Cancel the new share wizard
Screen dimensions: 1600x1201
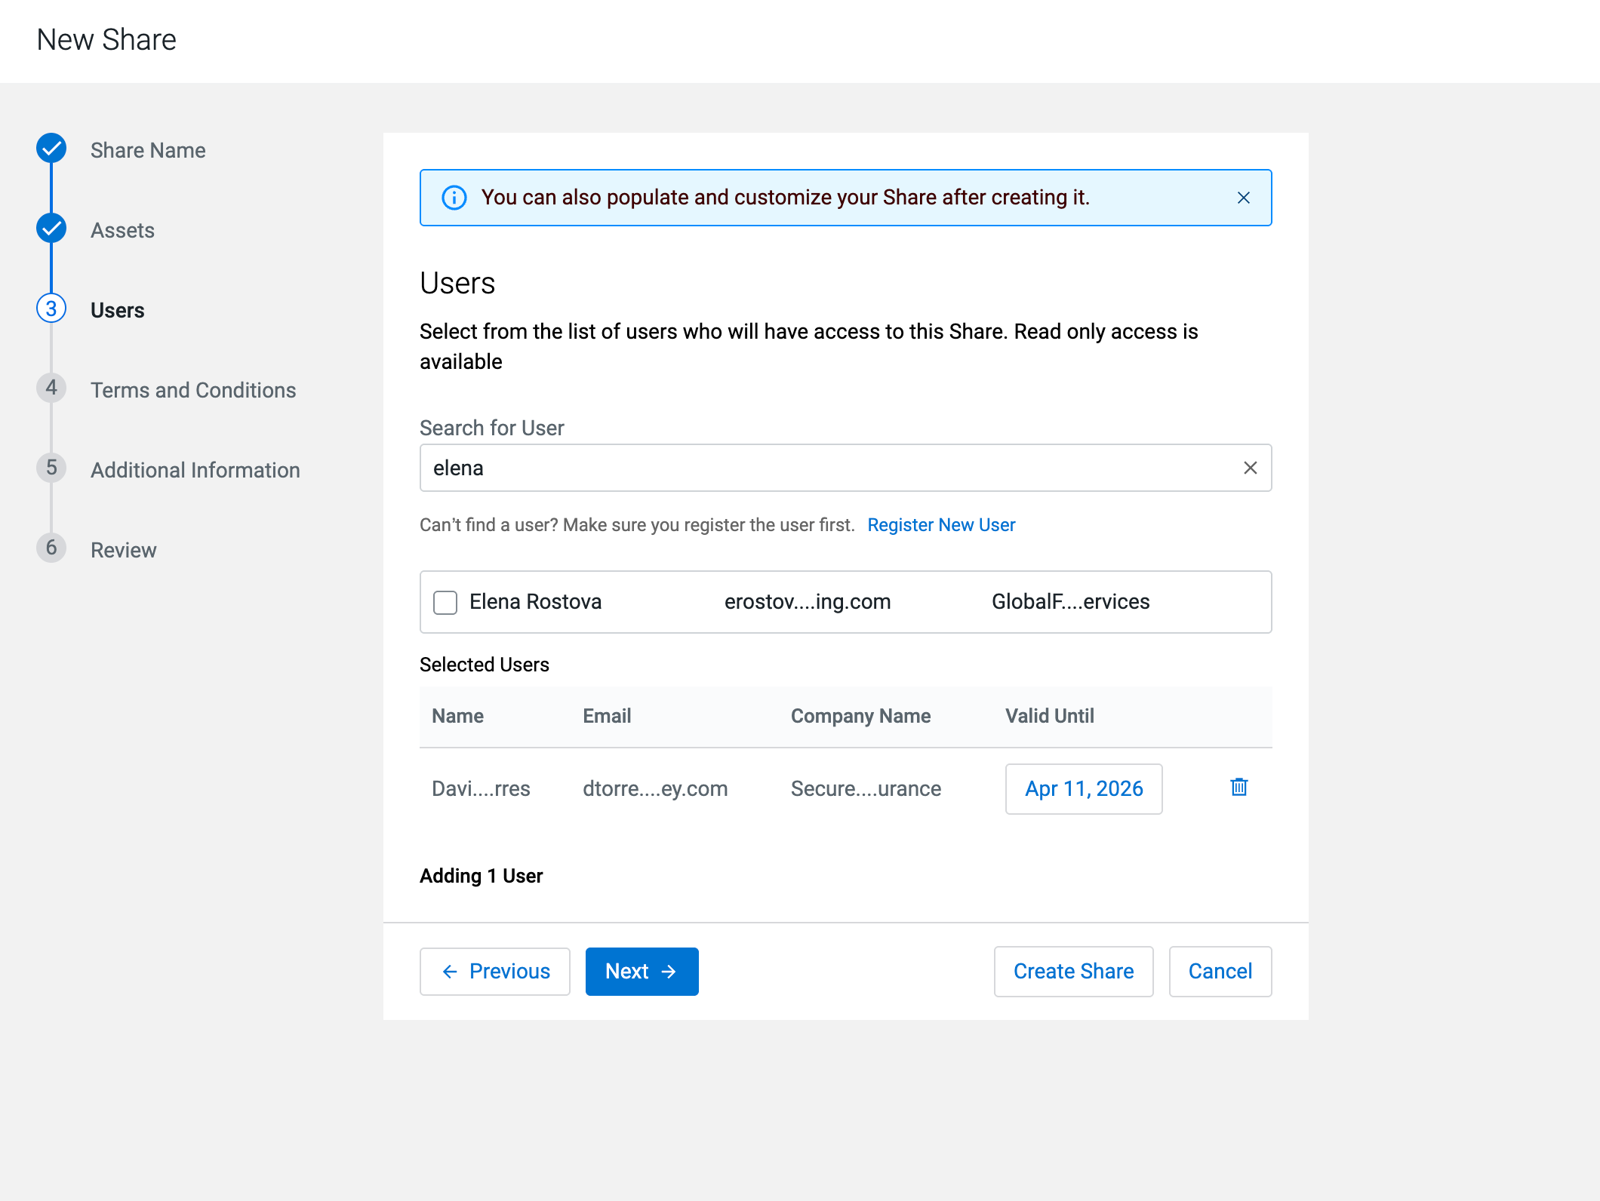click(1220, 972)
